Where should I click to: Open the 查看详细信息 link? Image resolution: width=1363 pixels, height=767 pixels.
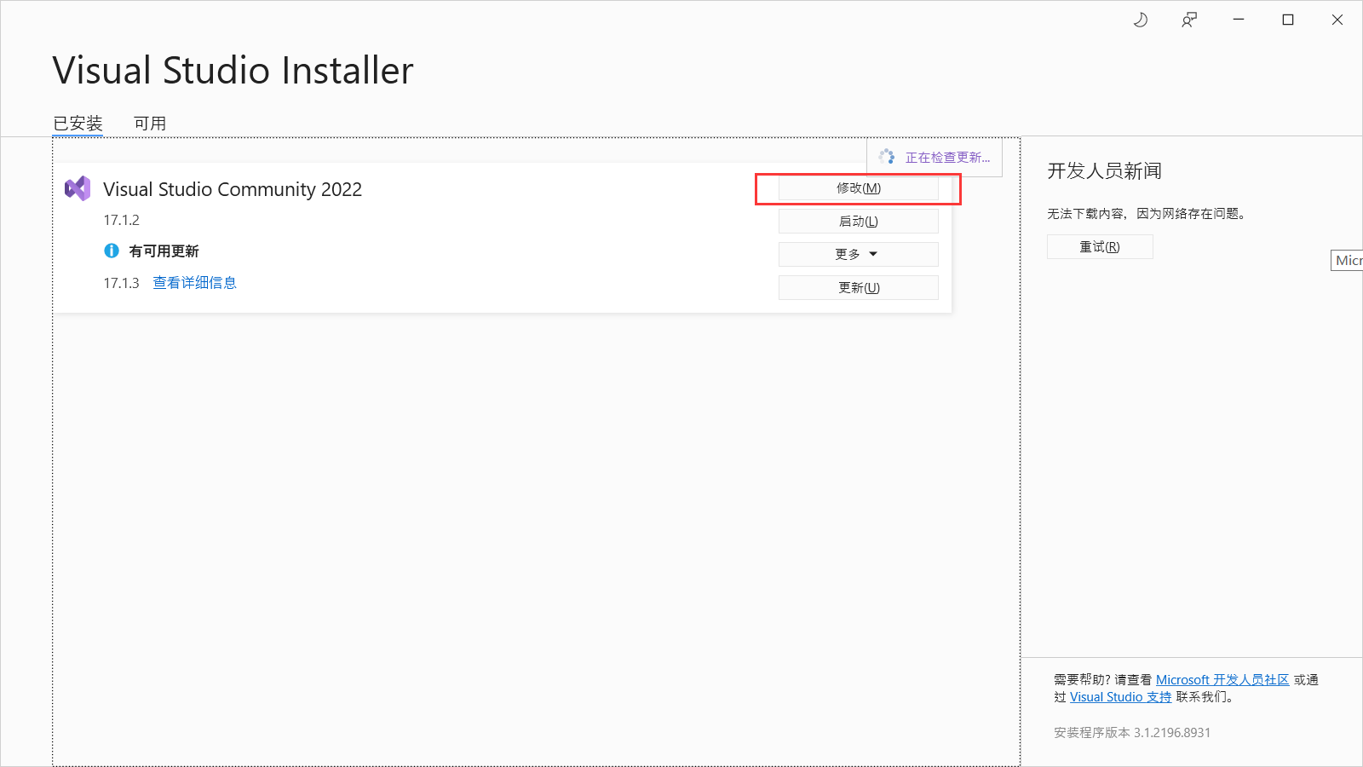(195, 283)
